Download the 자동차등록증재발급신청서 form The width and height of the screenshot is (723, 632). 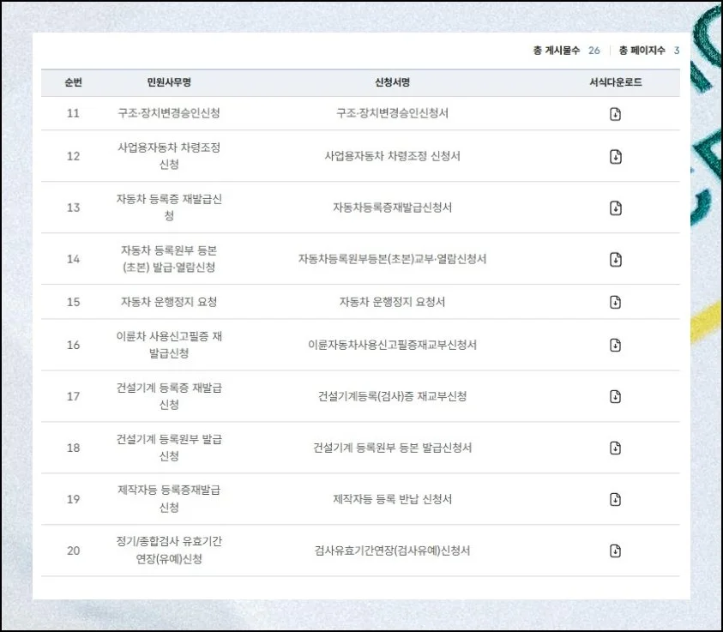615,207
